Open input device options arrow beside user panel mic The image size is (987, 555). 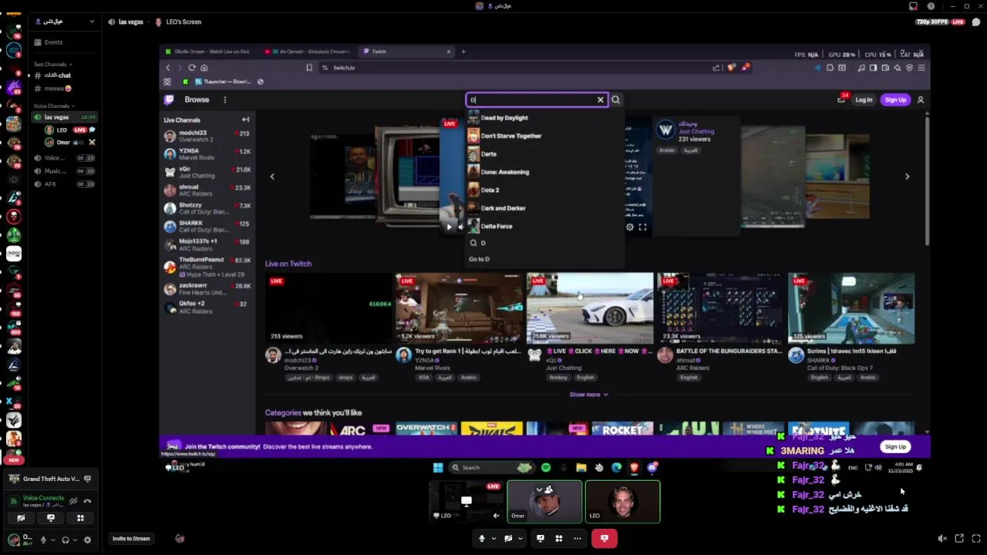(52, 540)
